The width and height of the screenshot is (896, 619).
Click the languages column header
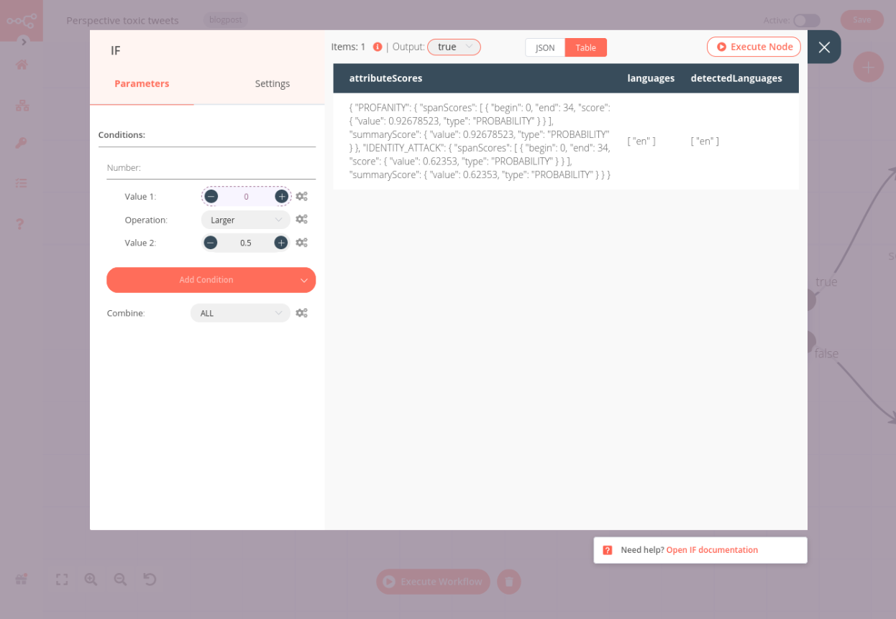click(x=651, y=78)
